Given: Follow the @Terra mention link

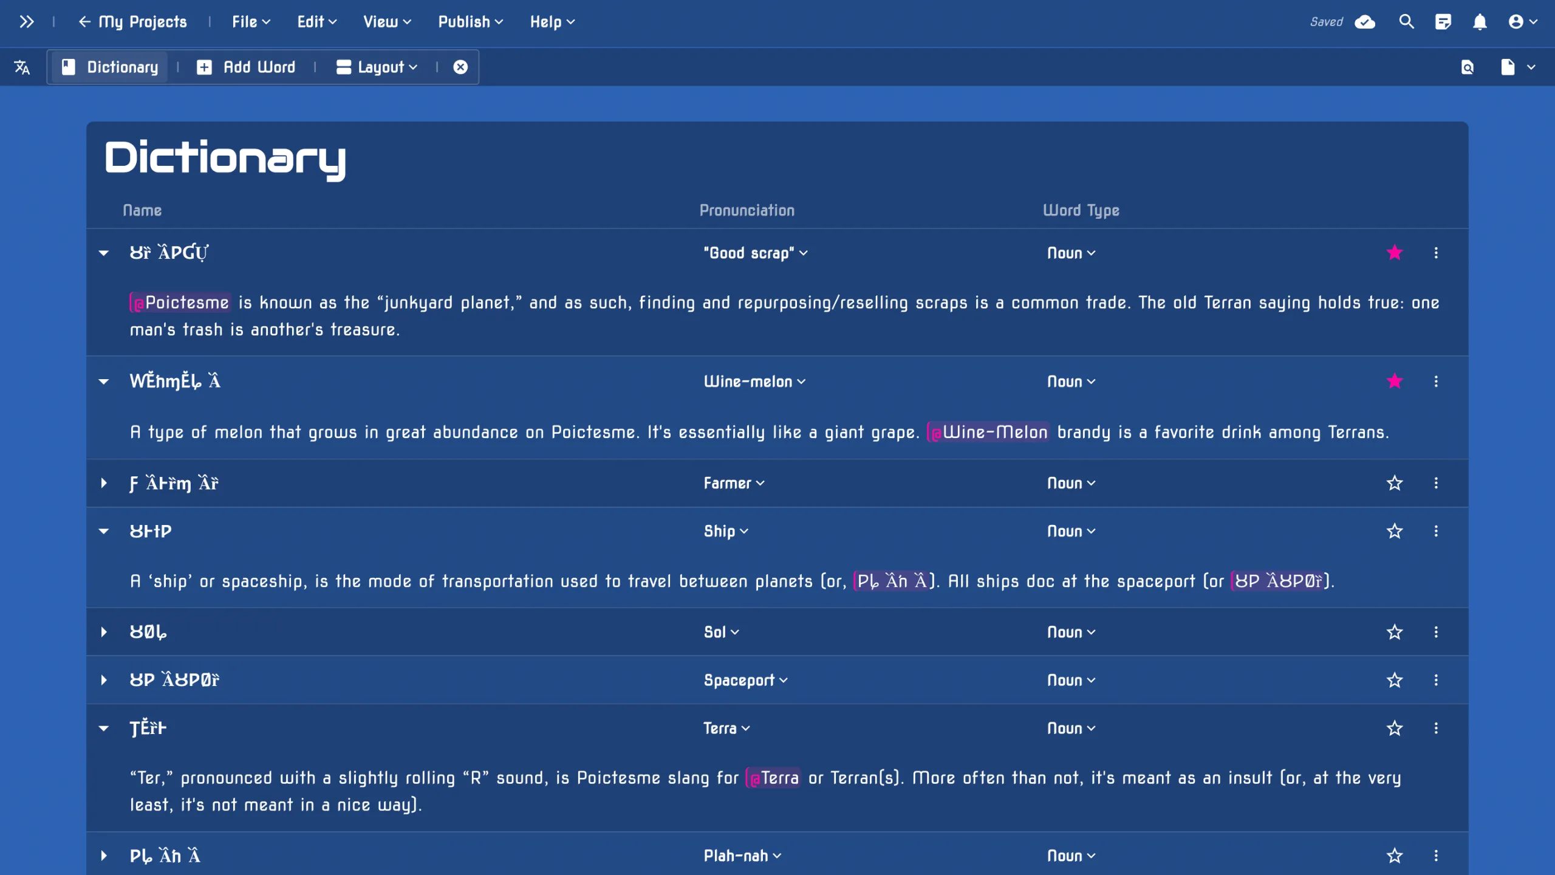Looking at the screenshot, I should pyautogui.click(x=773, y=778).
